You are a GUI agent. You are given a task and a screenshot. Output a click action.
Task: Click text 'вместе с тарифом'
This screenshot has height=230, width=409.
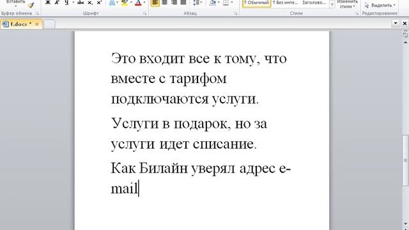click(x=169, y=79)
